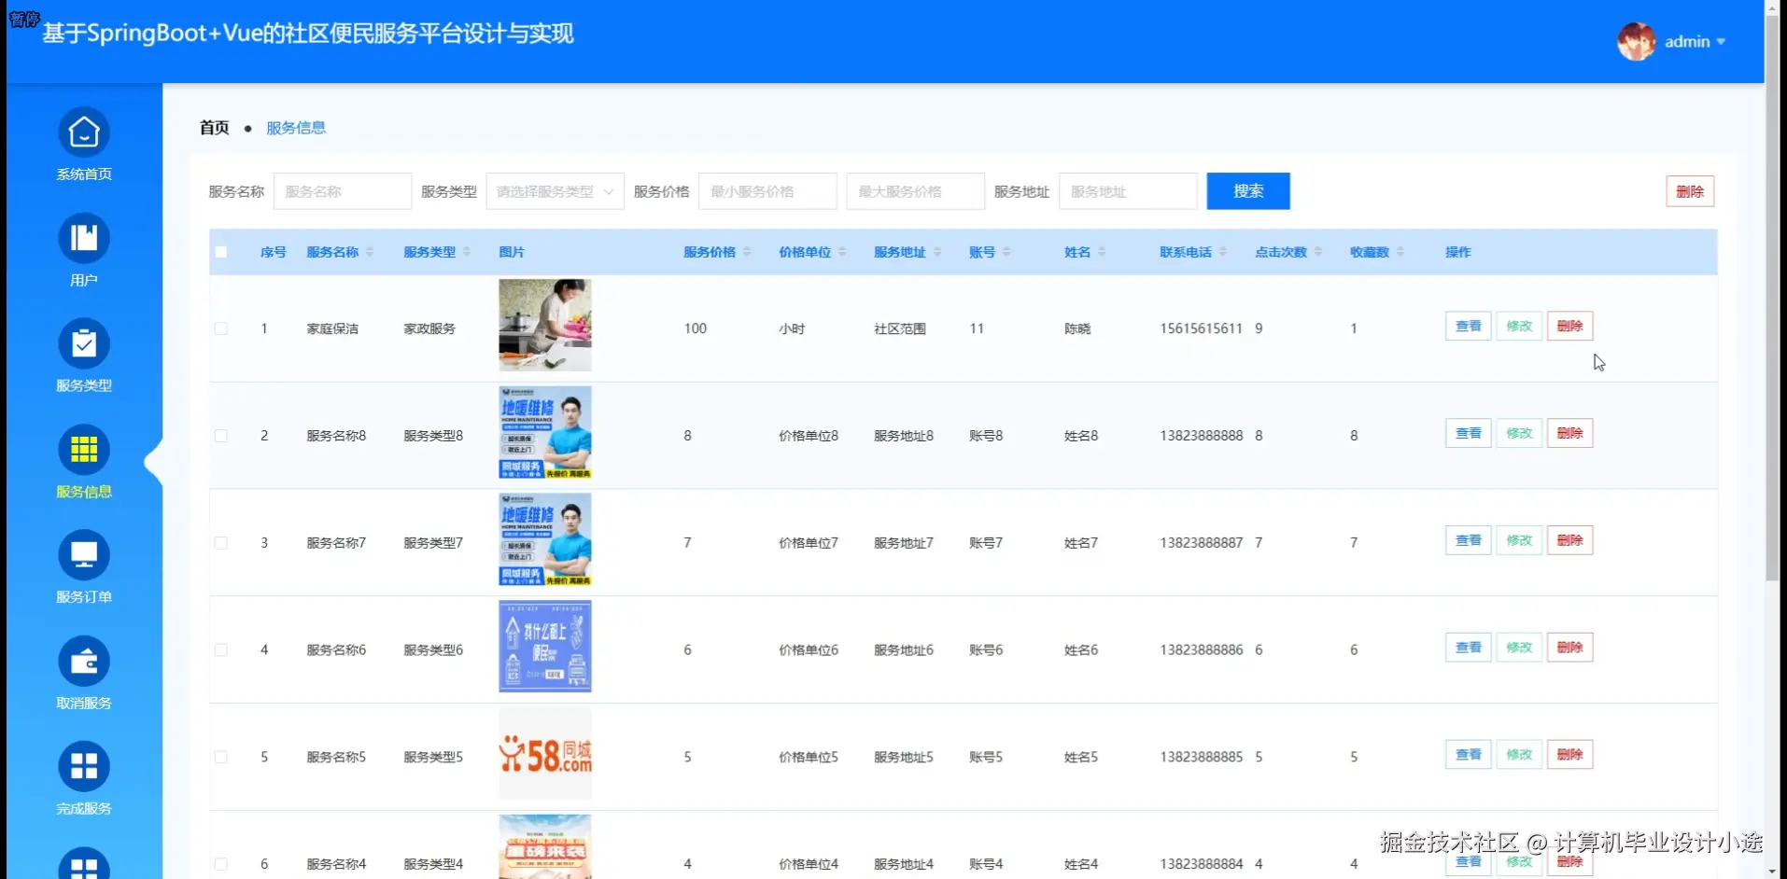Click 查看 for 服务名称7 row
Image resolution: width=1787 pixels, height=879 pixels.
tap(1469, 540)
